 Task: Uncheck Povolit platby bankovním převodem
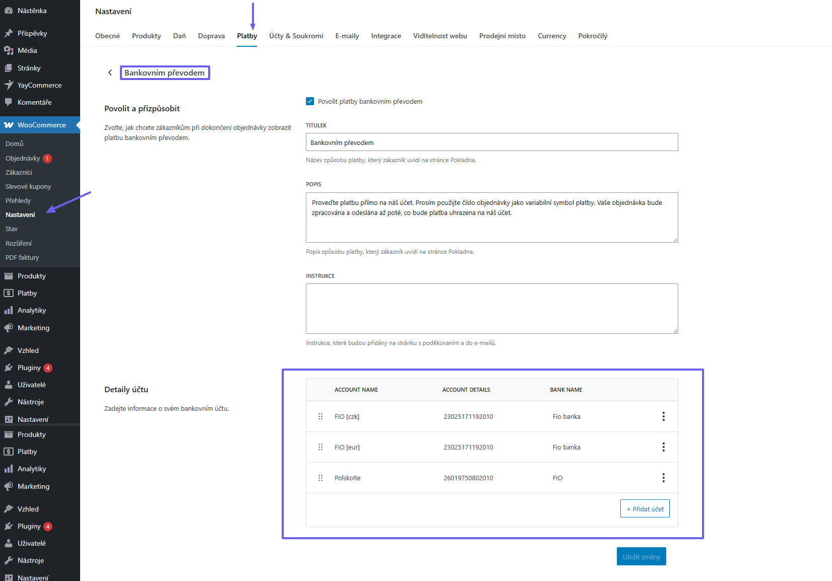(310, 101)
